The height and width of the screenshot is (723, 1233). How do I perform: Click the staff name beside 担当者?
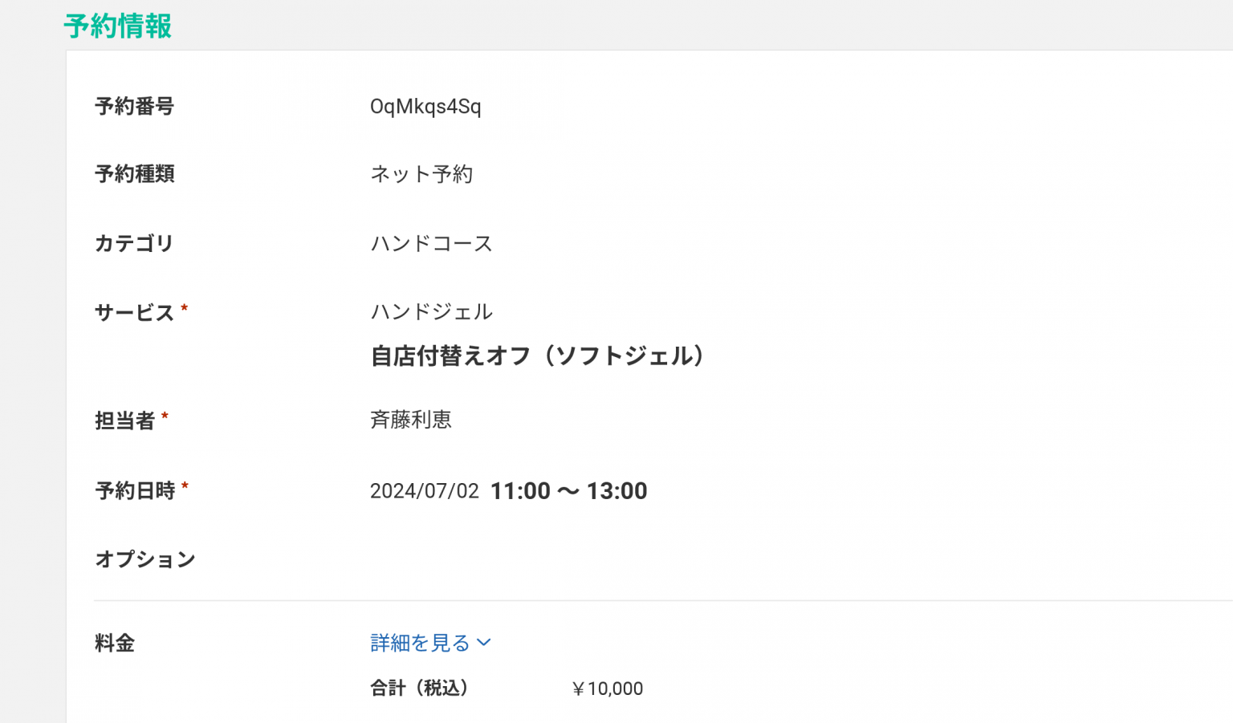tap(411, 420)
